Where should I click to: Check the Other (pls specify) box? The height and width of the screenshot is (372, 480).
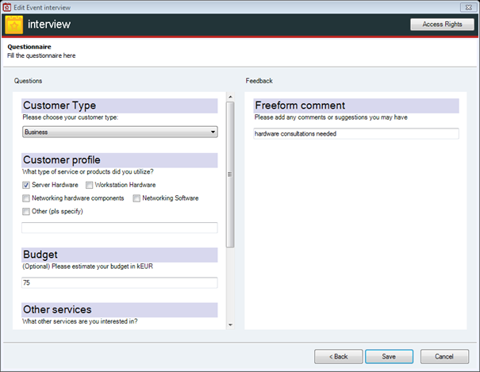pos(26,212)
